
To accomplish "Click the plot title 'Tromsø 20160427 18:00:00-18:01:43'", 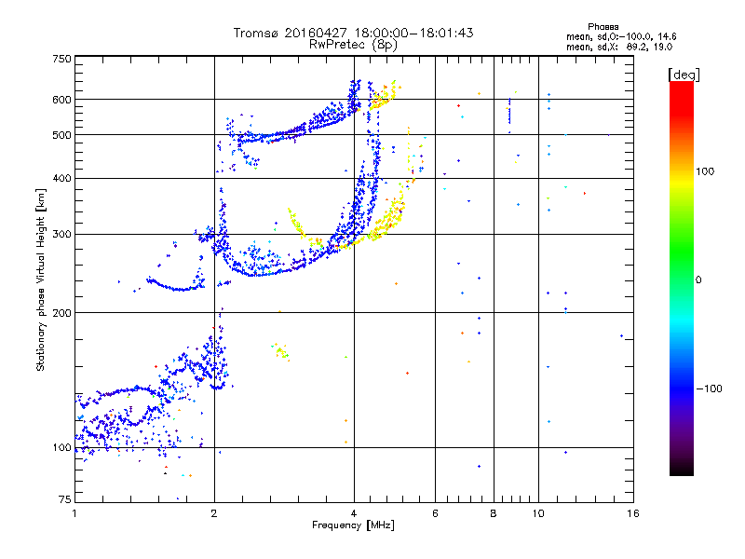I will pyautogui.click(x=353, y=33).
